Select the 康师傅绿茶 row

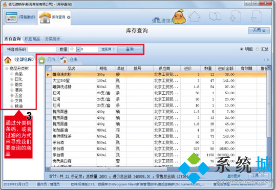[156, 136]
